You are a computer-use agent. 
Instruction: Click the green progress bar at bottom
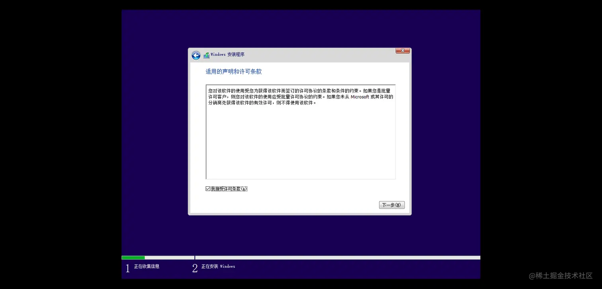click(x=133, y=258)
